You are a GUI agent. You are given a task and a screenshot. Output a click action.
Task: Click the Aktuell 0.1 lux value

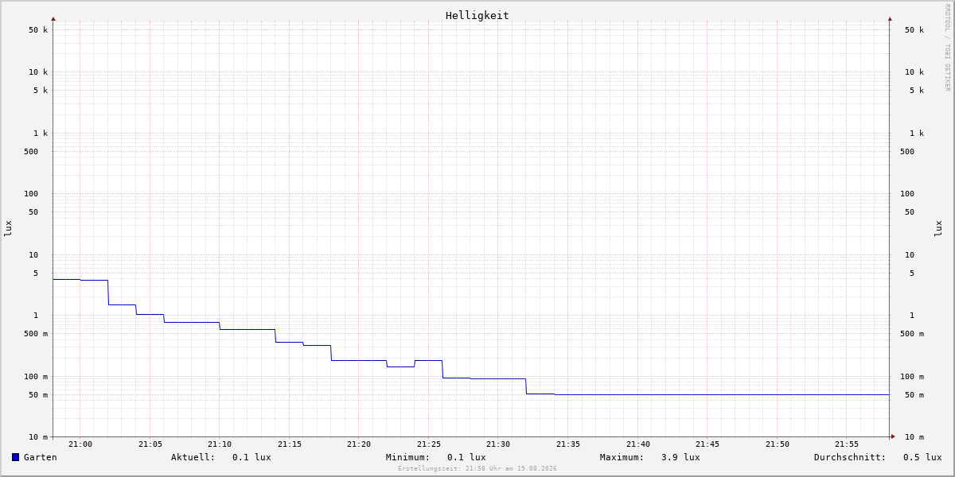coord(251,457)
